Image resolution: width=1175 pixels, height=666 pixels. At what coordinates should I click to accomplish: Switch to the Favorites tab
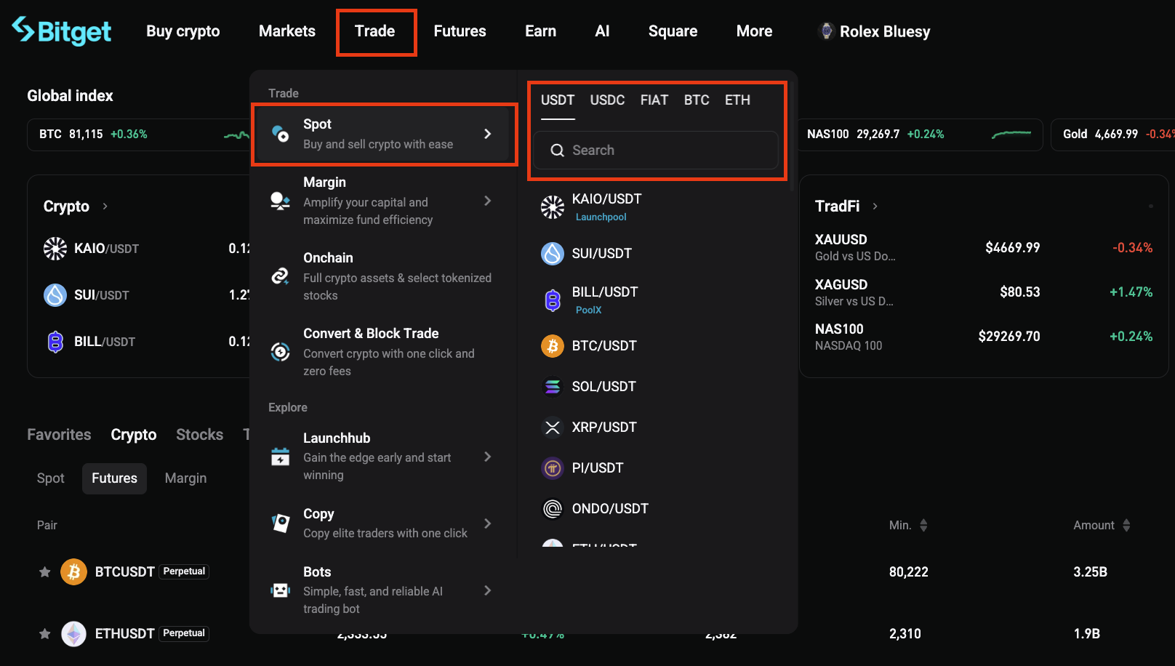[60, 435]
